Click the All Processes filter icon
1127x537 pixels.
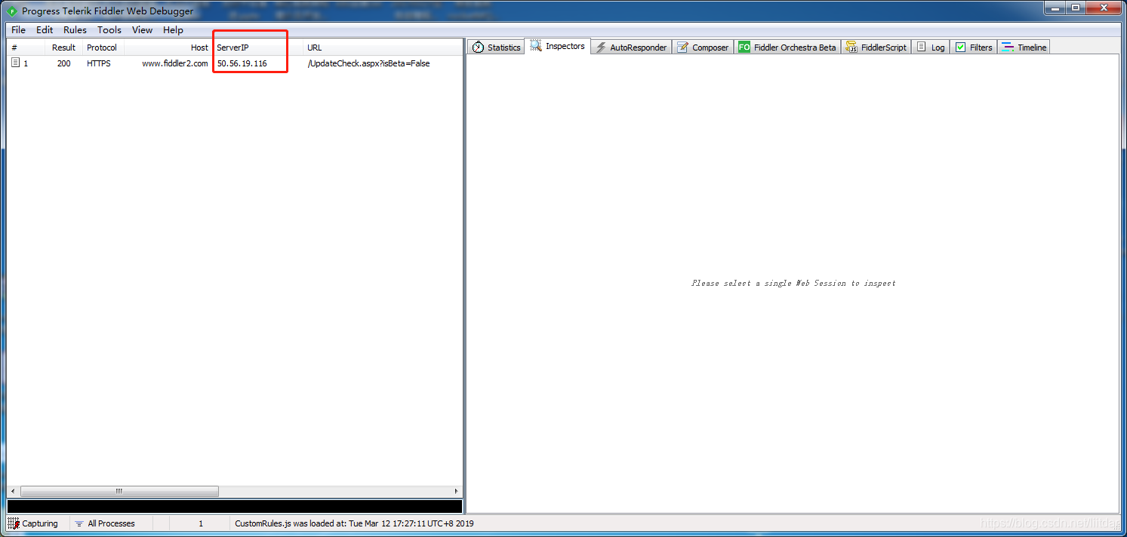pyautogui.click(x=79, y=523)
